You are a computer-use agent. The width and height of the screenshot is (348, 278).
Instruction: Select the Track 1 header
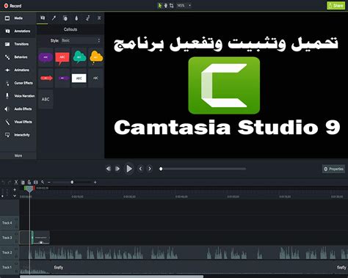(x=10, y=267)
